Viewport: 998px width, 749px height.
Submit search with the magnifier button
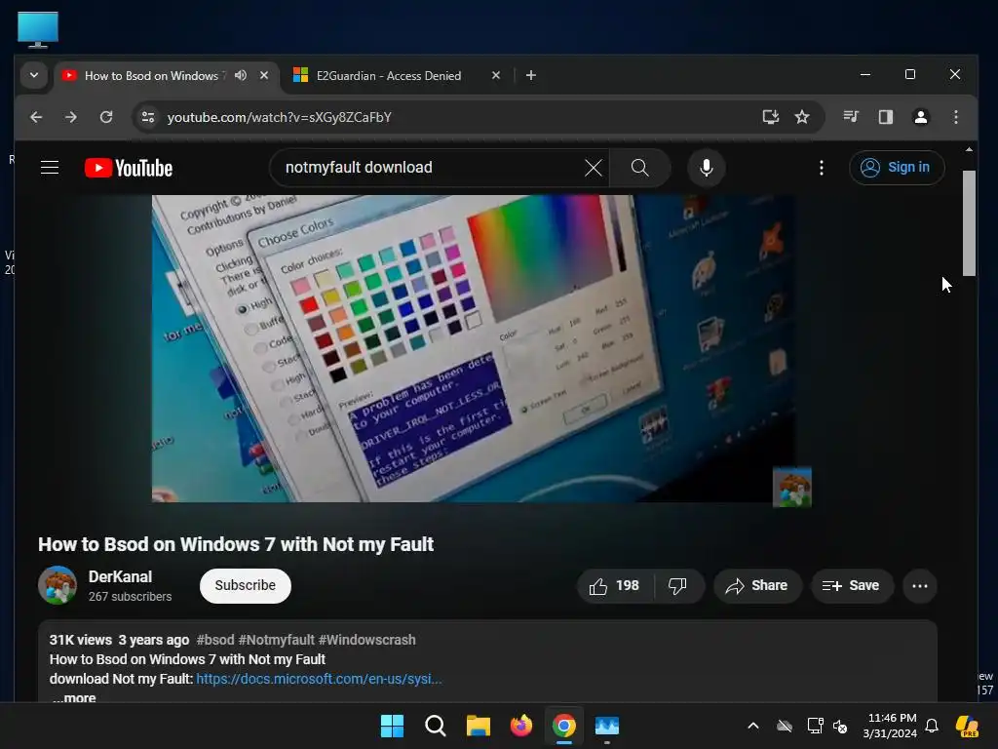click(x=639, y=168)
